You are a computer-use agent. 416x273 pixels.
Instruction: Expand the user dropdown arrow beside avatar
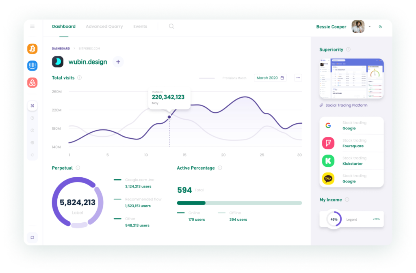[370, 26]
